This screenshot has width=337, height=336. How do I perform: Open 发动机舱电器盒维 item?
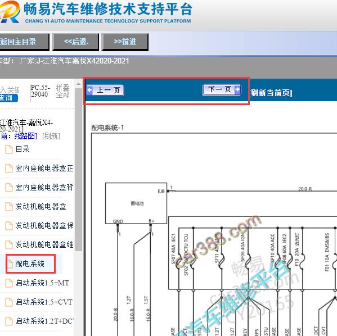click(x=44, y=244)
